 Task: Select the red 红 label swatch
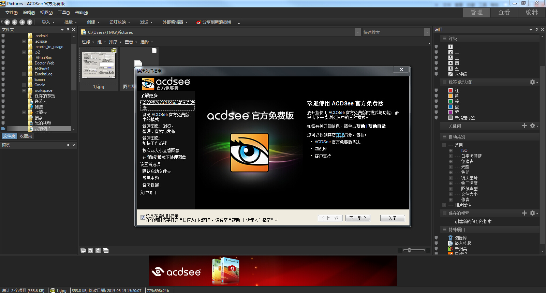click(451, 90)
